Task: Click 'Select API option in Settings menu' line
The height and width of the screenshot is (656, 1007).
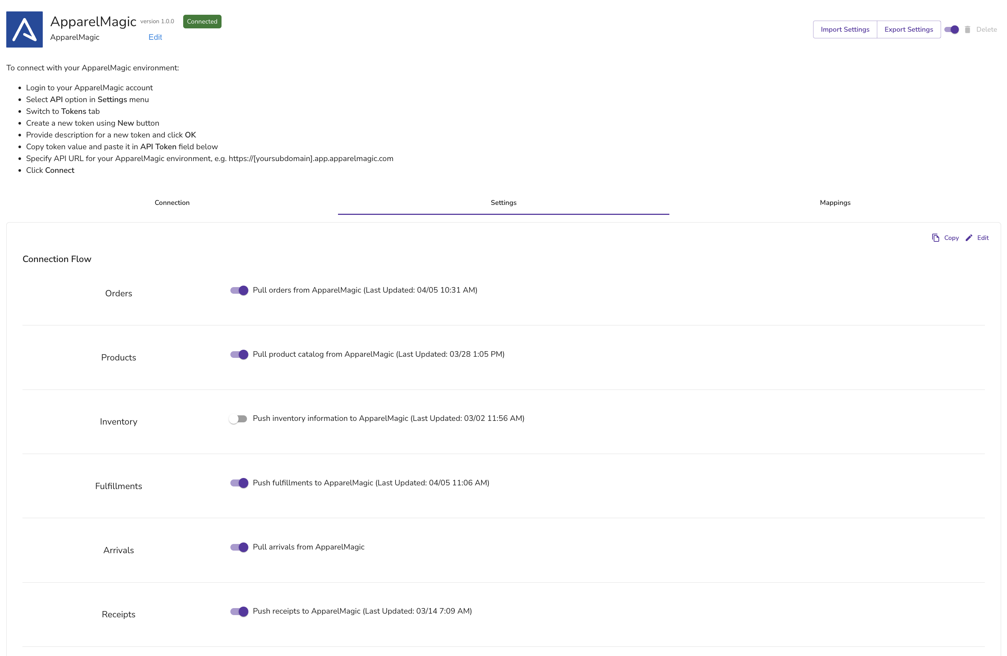Action: (87, 100)
